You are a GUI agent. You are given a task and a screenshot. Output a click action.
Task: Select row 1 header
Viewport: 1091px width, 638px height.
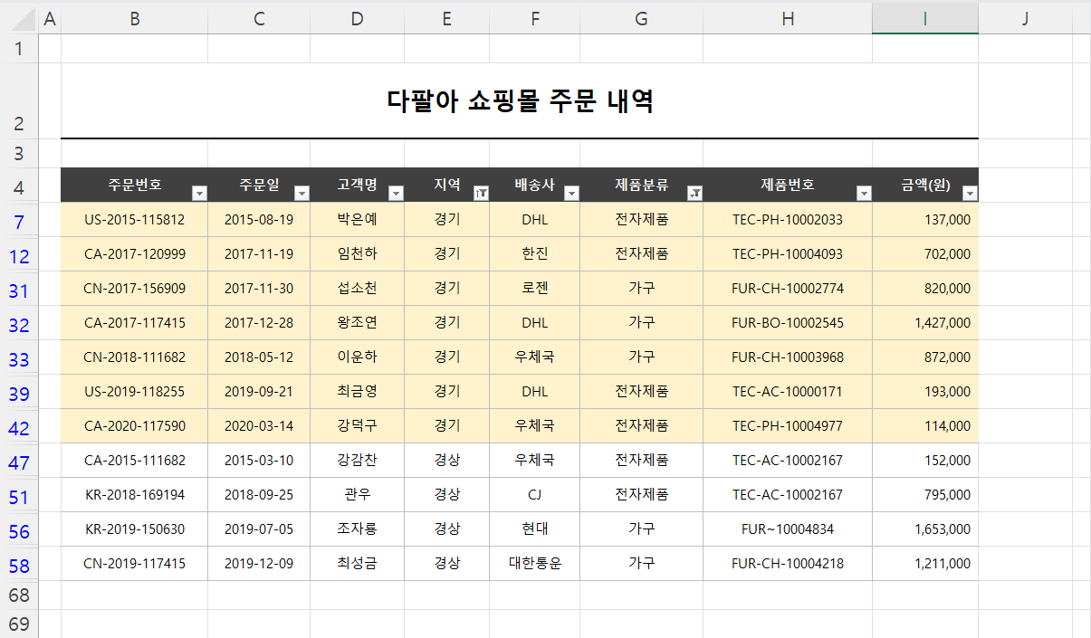[x=19, y=49]
